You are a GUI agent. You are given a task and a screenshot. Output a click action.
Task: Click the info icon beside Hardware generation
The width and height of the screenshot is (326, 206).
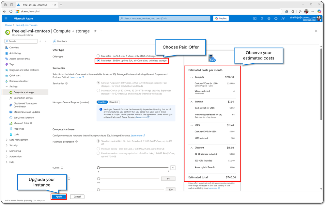(76, 142)
